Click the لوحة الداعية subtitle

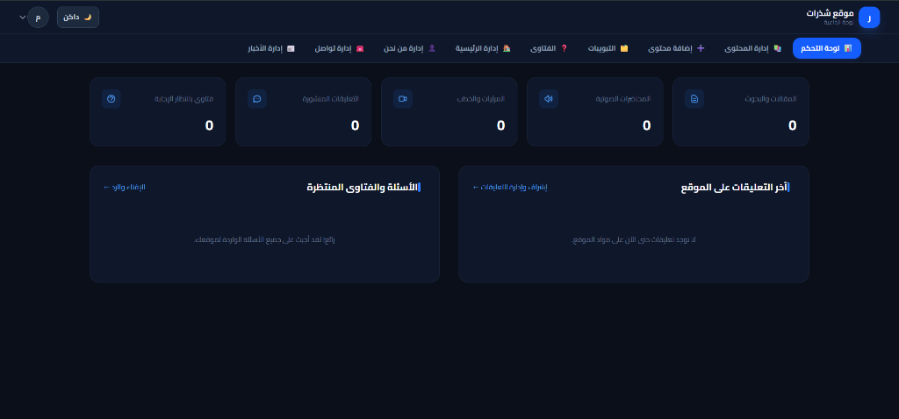click(839, 22)
